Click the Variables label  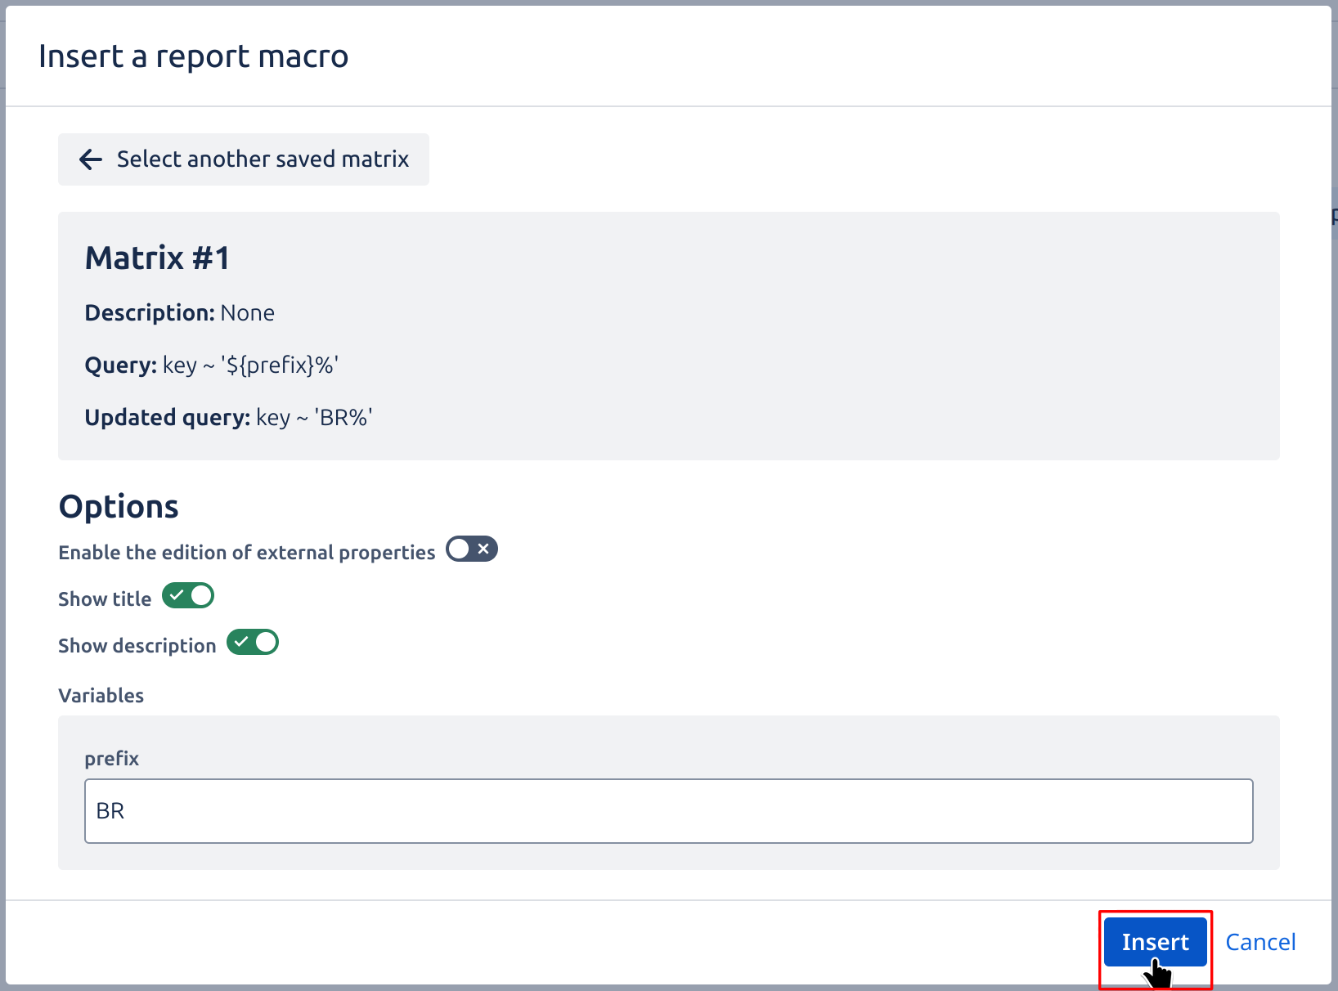point(101,695)
